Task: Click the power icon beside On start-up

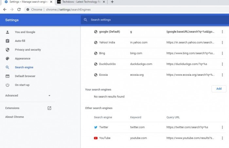Action: click(x=8, y=85)
